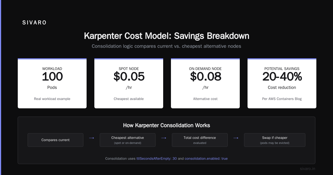Click the arrow before Swap if cheaper
333x175 pixels.
coord(236,138)
